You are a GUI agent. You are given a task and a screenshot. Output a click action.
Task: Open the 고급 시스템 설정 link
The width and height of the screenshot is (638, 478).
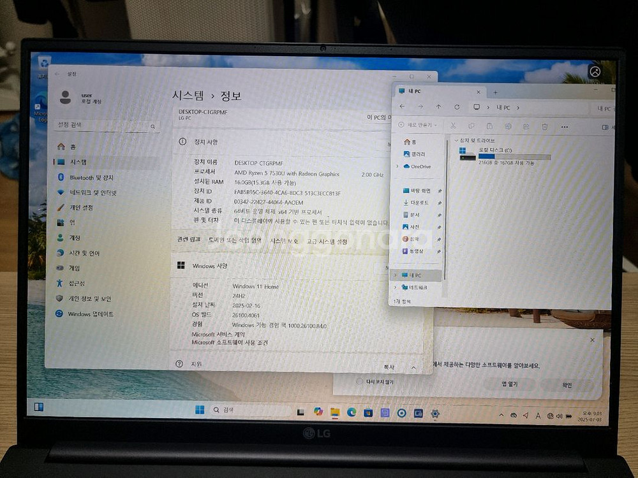[327, 242]
